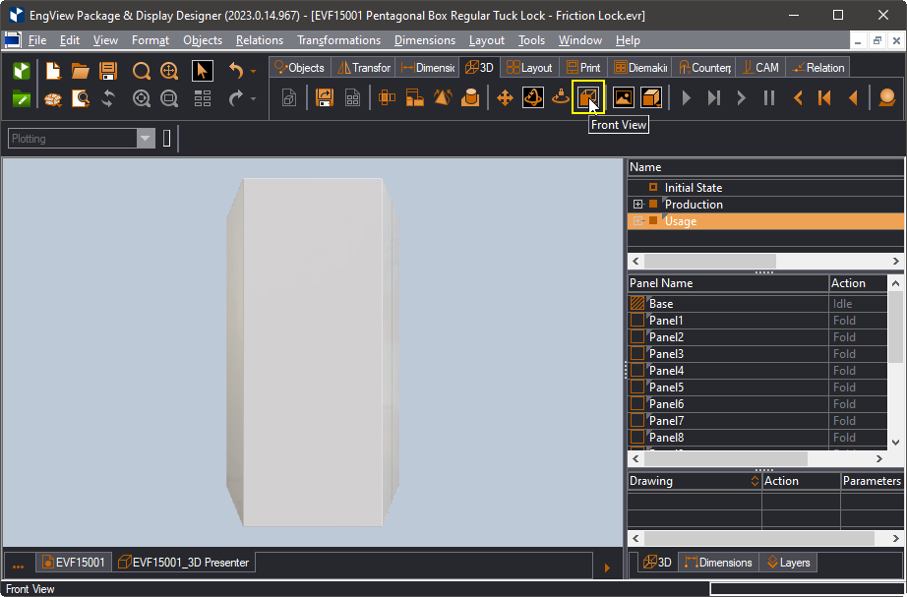Open the EVF15001_3D Presenter document tab
907x597 pixels.
click(183, 563)
